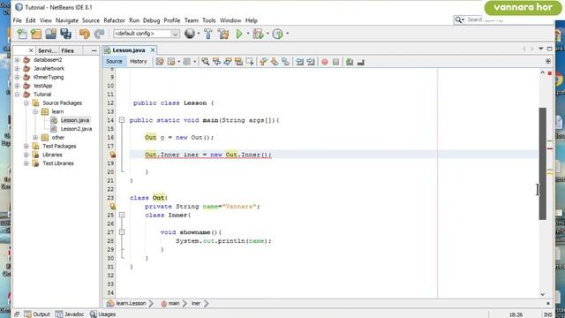565x318 pixels.
Task: Select Lesson2.java in project tree
Action: pyautogui.click(x=76, y=129)
